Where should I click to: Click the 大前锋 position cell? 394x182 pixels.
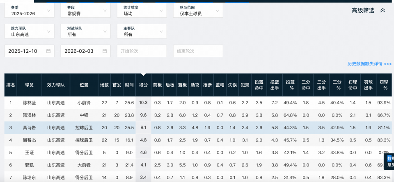coord(84,165)
